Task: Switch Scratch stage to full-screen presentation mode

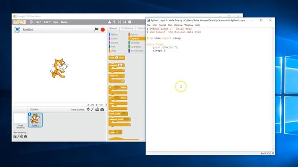Action: (x=17, y=30)
